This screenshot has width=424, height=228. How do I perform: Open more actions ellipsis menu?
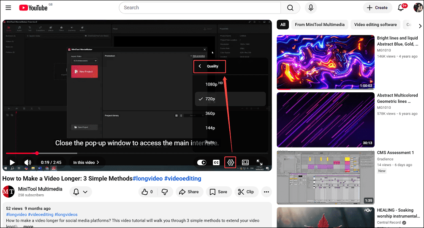(x=266, y=192)
